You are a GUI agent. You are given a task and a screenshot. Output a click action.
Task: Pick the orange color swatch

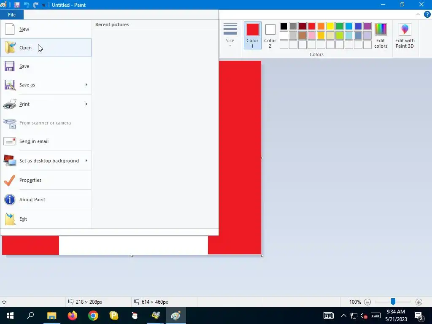coord(321,26)
